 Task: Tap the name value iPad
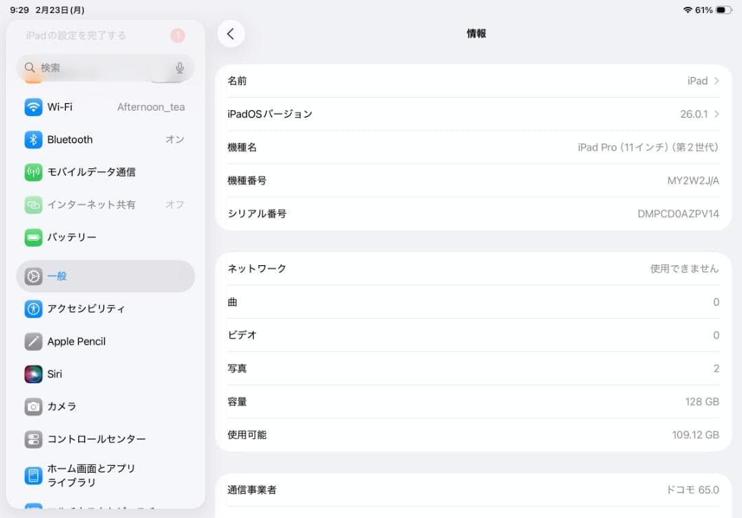697,81
